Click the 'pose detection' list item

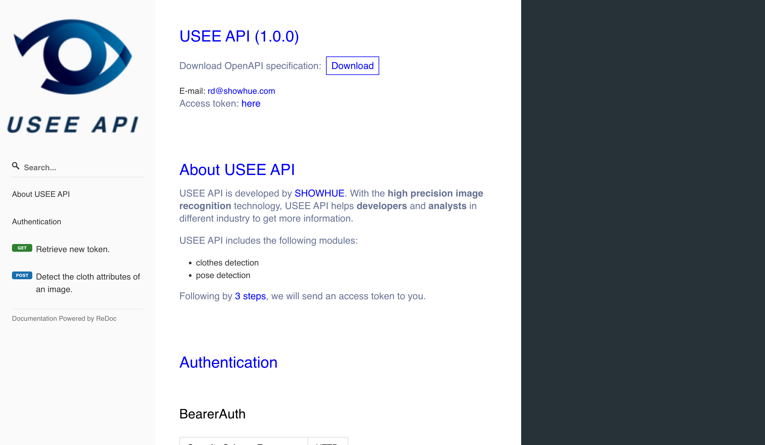point(223,275)
